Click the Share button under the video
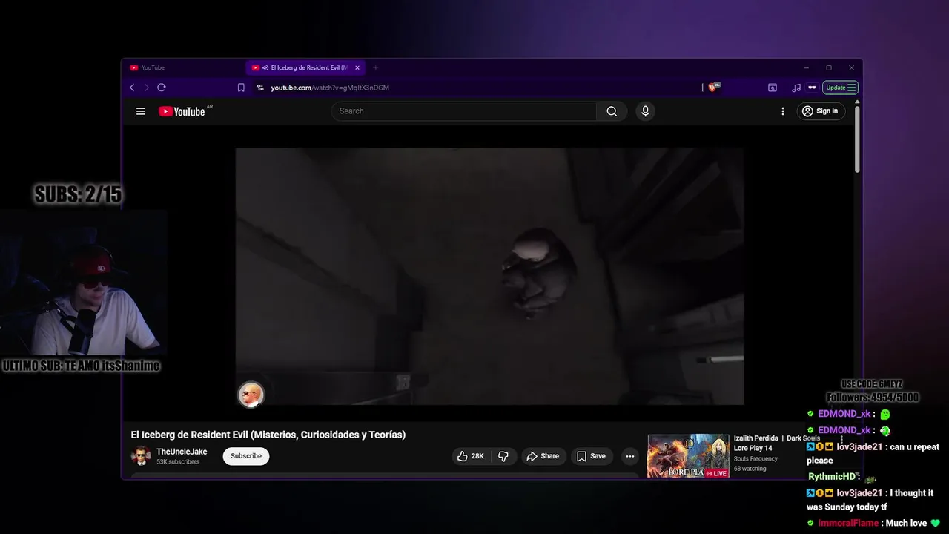Viewport: 949px width, 534px height. [x=543, y=456]
